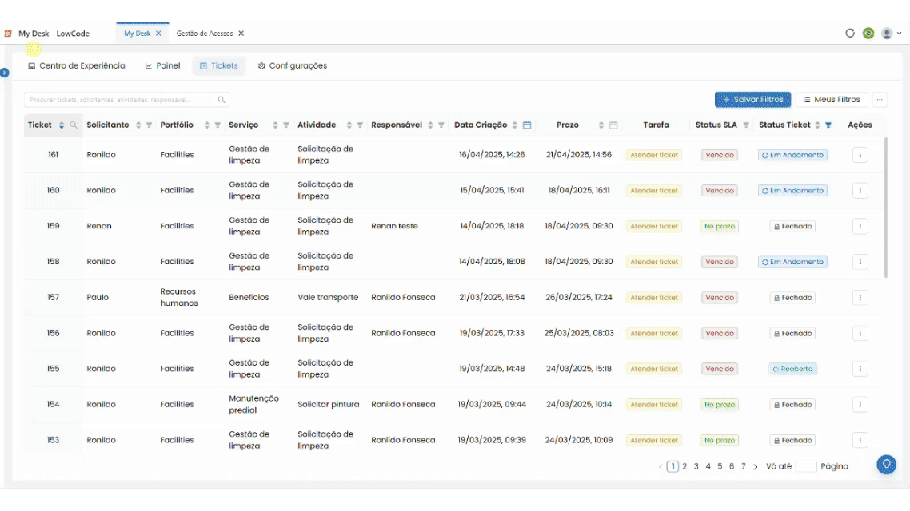Refresh the page with reload icon

(850, 33)
